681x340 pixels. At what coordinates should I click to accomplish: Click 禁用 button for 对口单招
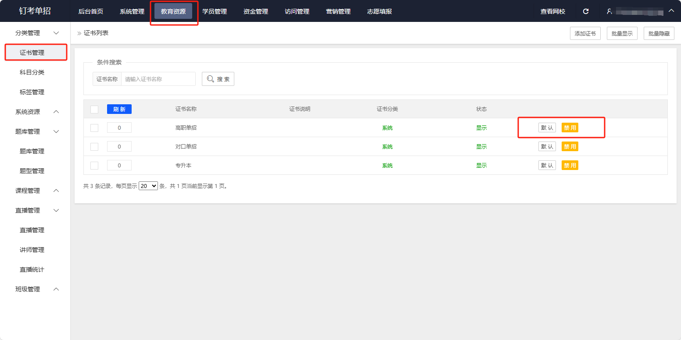[570, 147]
